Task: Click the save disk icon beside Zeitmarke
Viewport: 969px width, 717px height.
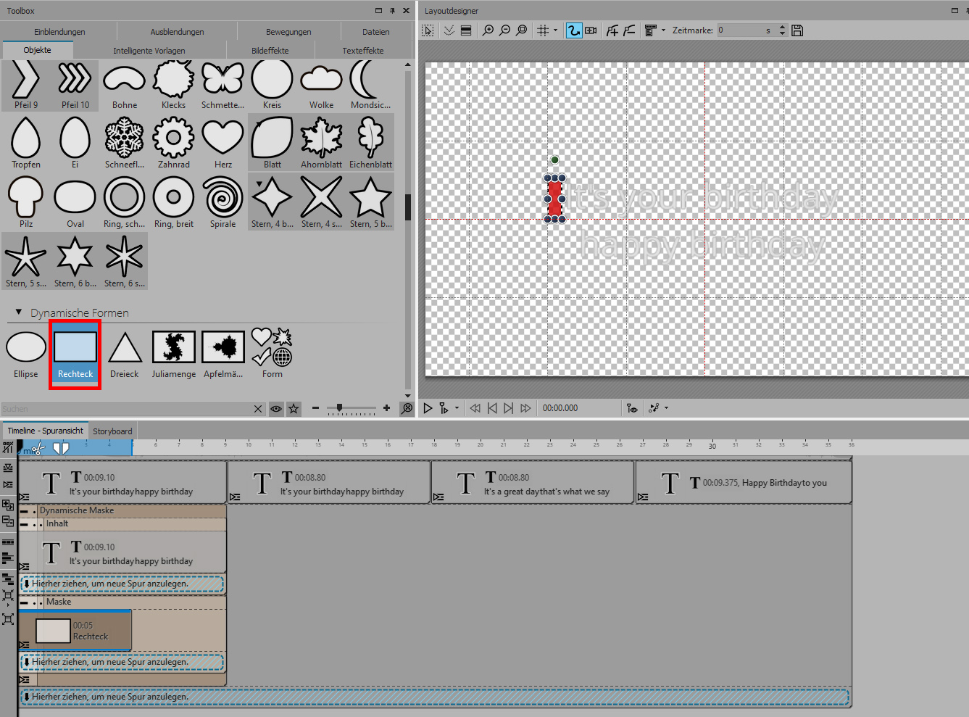Action: (x=797, y=30)
